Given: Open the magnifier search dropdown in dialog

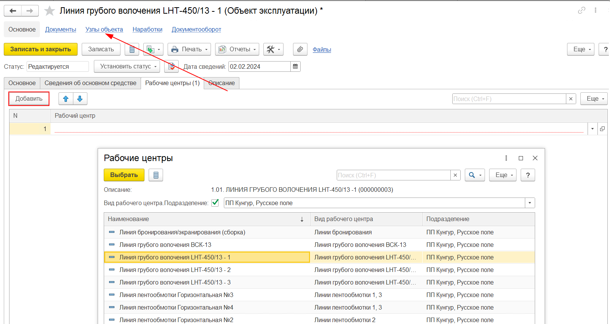Looking at the screenshot, I should (475, 175).
